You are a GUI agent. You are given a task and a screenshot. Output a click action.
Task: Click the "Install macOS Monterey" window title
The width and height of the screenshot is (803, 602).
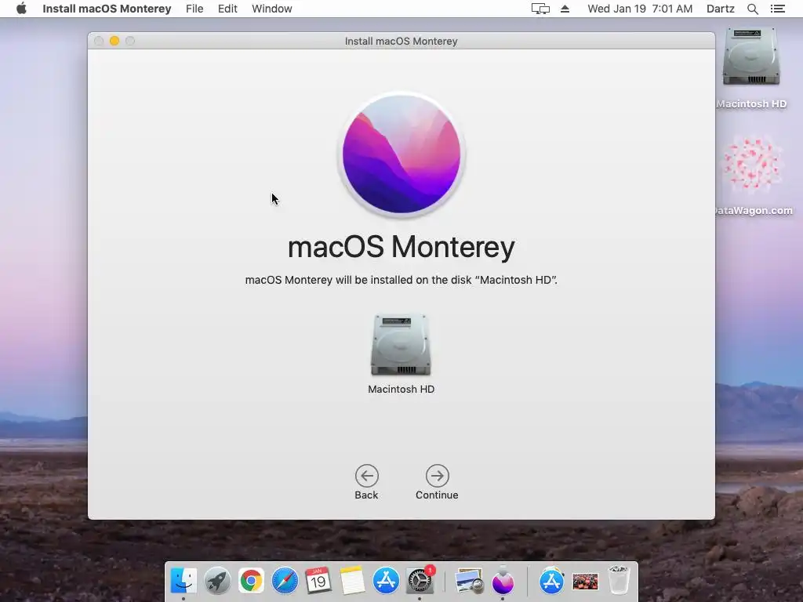[401, 41]
